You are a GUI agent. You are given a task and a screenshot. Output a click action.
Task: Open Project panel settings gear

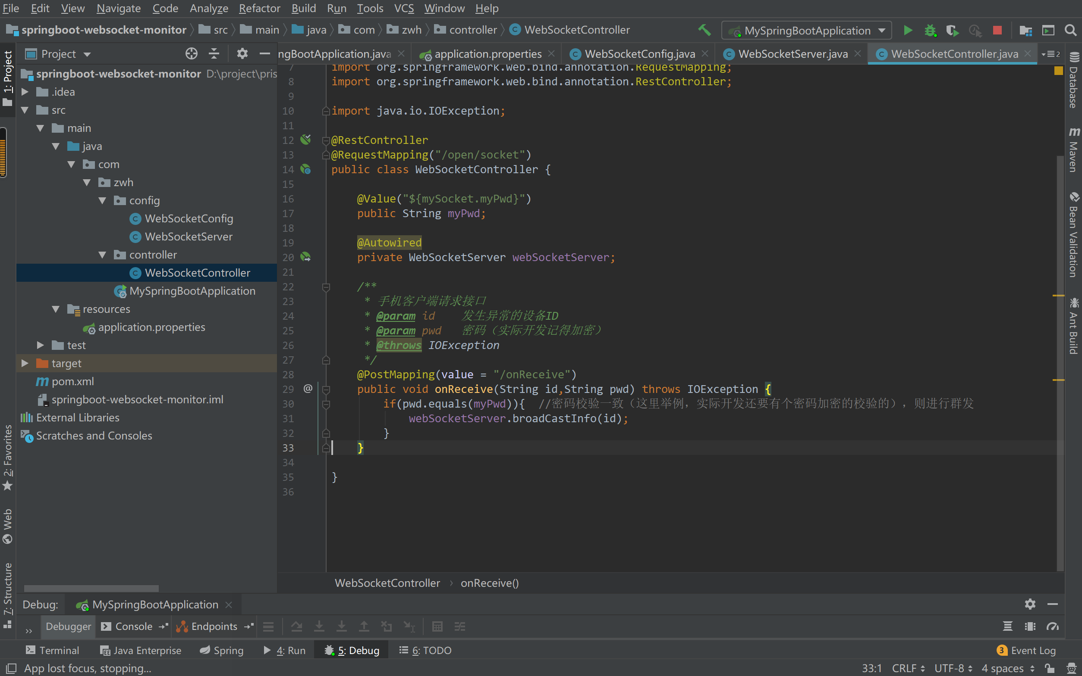tap(242, 54)
